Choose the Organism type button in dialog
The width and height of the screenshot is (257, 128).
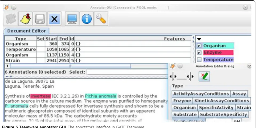pyautogui.click(x=184, y=108)
